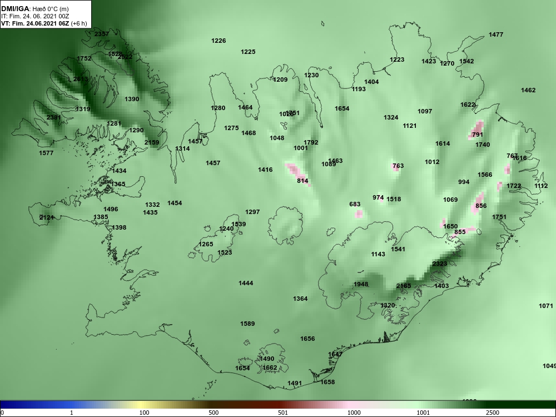Viewport: 556px width, 417px height.
Task: Click the map value '2381'
Action: point(53,117)
